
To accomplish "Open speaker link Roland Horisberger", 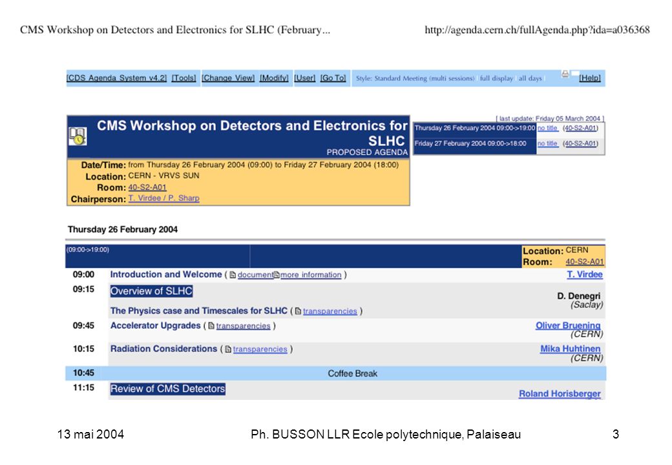I will point(560,393).
